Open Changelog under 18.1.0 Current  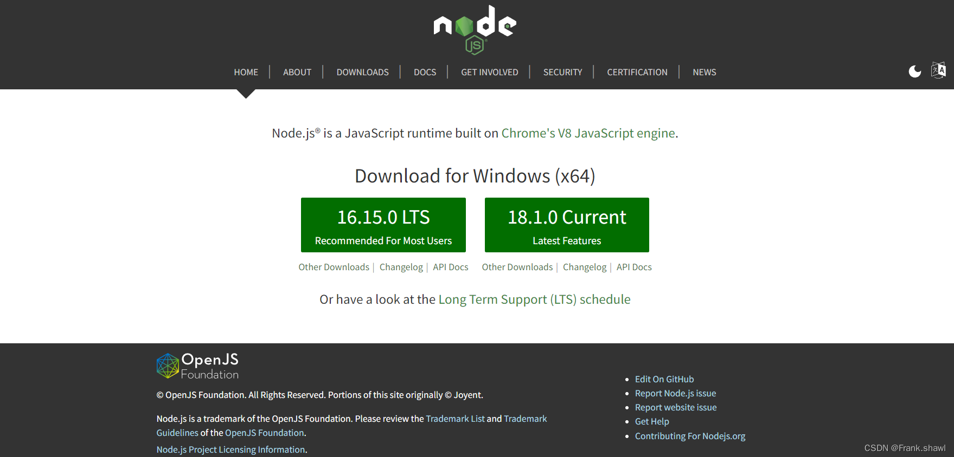(585, 267)
